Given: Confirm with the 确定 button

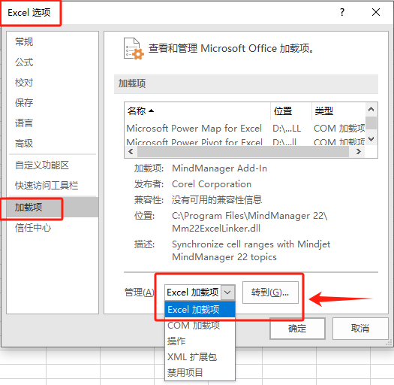Looking at the screenshot, I should click(297, 329).
